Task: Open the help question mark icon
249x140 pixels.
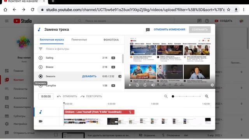Action: click(x=207, y=21)
